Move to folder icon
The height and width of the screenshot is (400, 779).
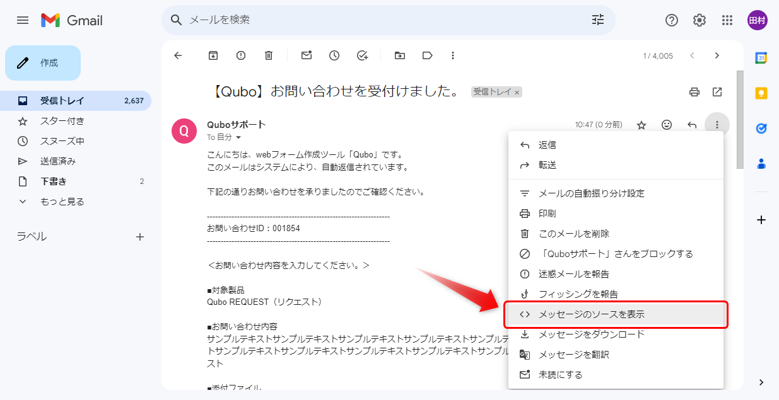[400, 55]
